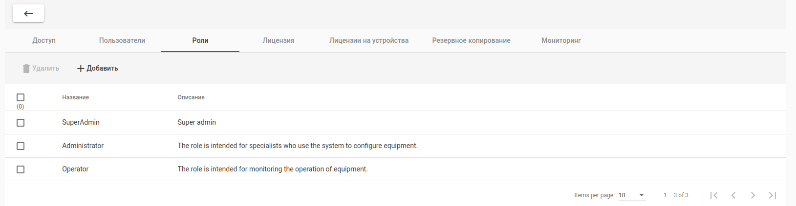Image resolution: width=796 pixels, height=206 pixels.
Task: Jump to the last page of results
Action: [773, 195]
